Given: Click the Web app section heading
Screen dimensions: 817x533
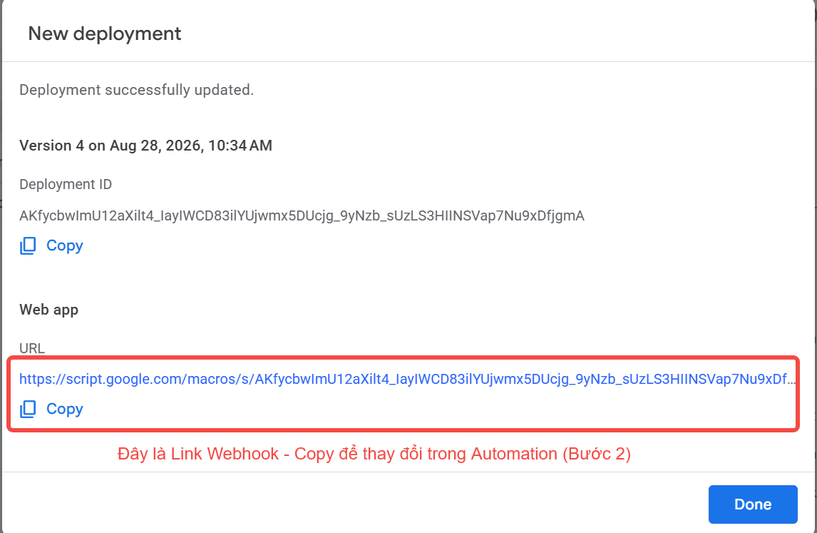Looking at the screenshot, I should [49, 310].
